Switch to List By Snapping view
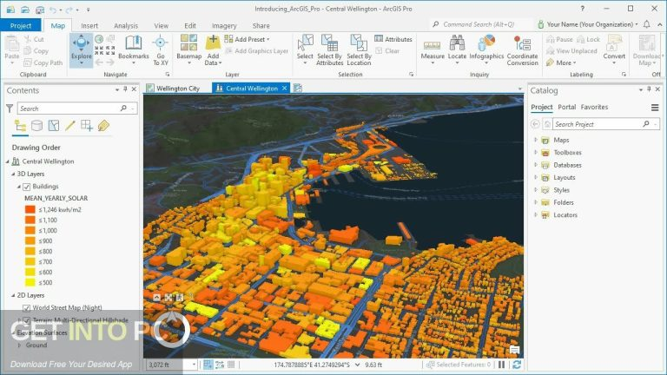Viewport: 667px width, 375px height. click(x=87, y=125)
